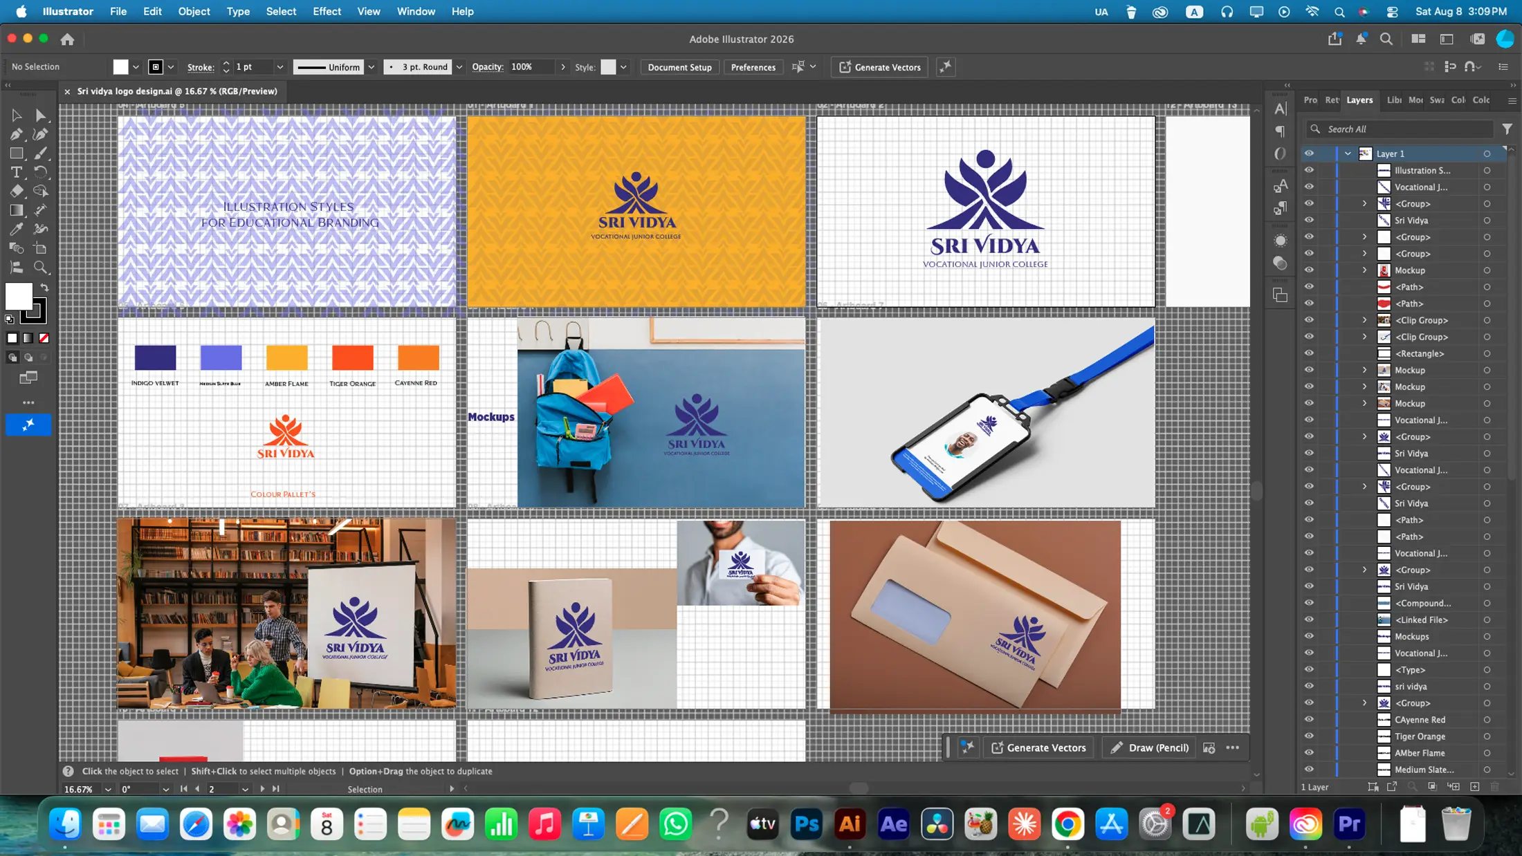Screen dimensions: 1522x856
Task: Click the Share document icon
Action: [x=1335, y=39]
